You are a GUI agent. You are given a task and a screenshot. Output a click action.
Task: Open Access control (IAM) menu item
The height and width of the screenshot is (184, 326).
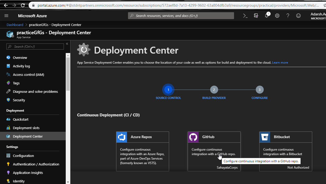pos(28,75)
